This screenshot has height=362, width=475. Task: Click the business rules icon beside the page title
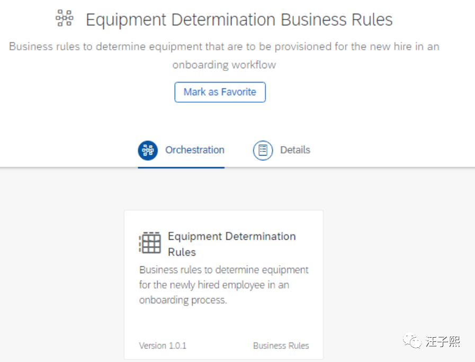64,19
